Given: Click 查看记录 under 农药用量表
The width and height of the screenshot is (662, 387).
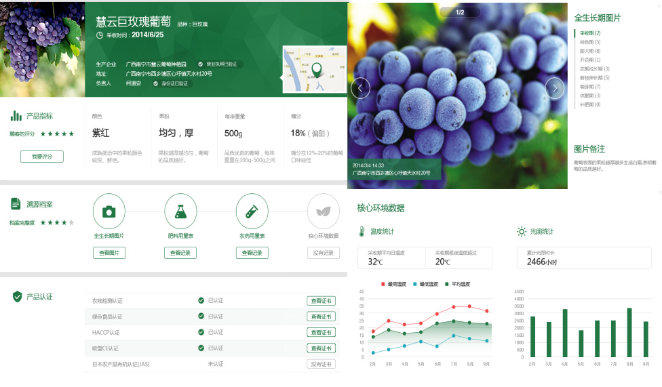Looking at the screenshot, I should (252, 253).
